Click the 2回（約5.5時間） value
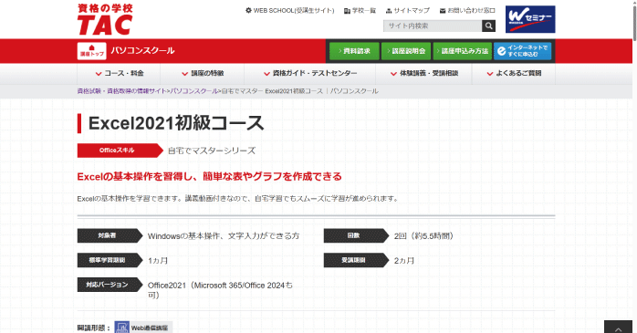 point(423,236)
